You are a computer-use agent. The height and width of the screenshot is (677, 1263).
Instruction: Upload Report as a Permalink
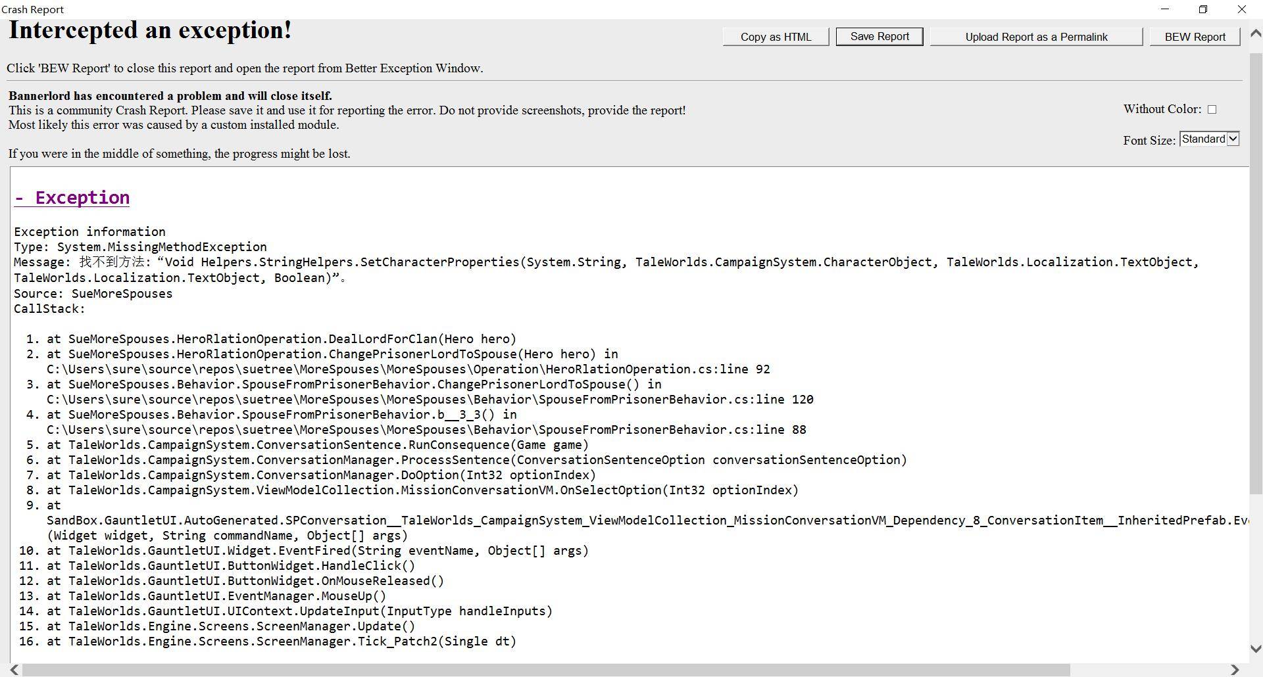point(1036,37)
